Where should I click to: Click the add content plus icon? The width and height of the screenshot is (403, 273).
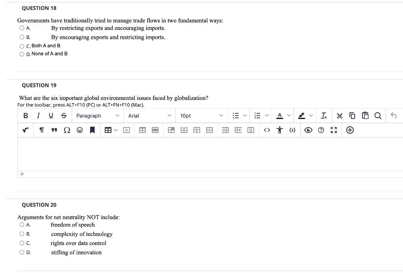(x=350, y=130)
